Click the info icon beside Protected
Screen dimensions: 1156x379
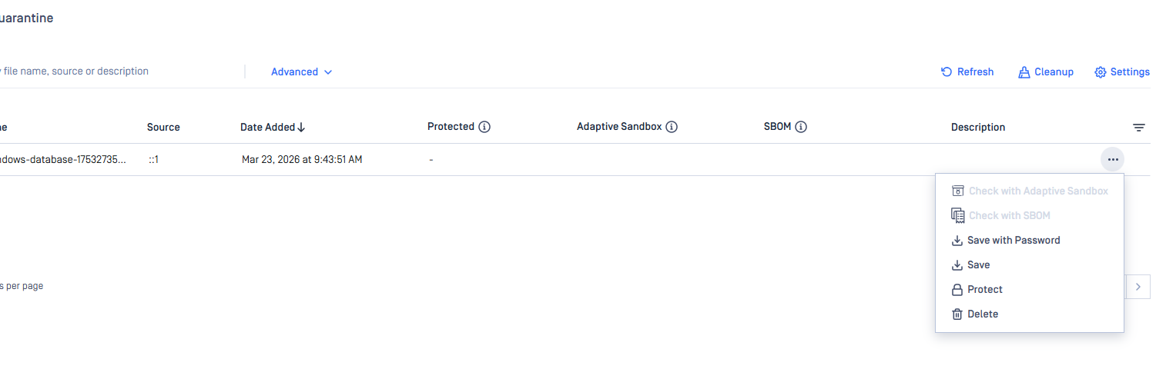point(484,127)
